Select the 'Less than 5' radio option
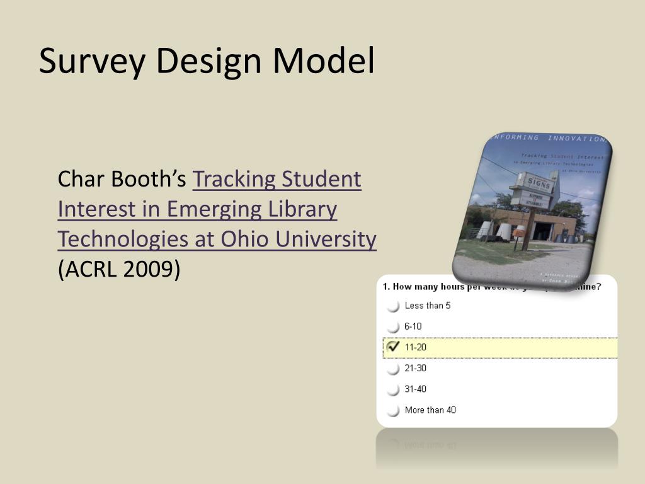Screen dimensions: 645x484 pyautogui.click(x=393, y=306)
